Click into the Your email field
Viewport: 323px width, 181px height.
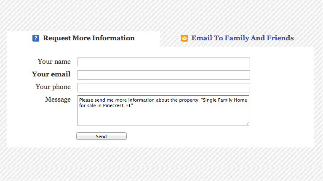coord(163,75)
